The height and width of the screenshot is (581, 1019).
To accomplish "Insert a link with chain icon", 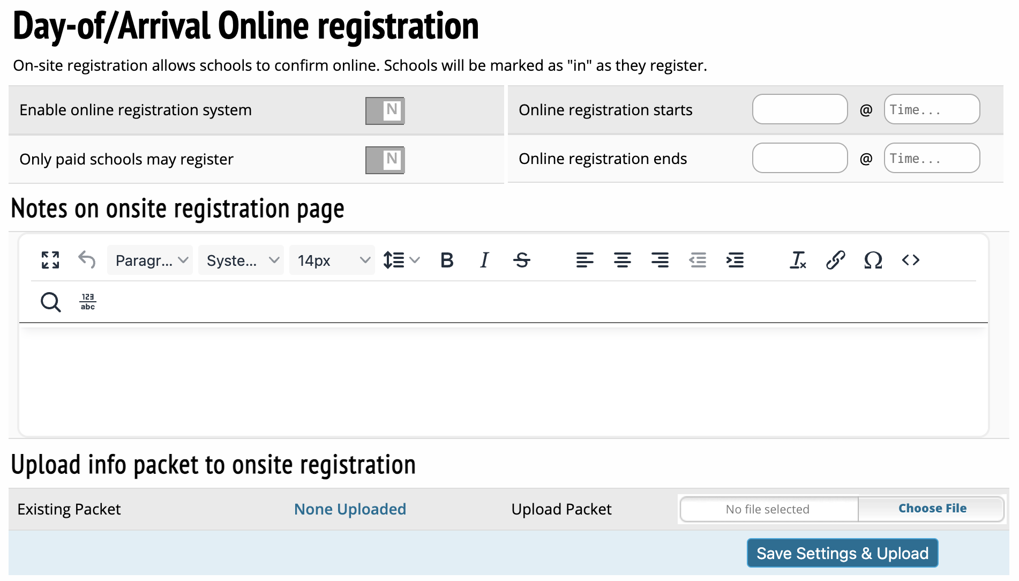I will [x=835, y=260].
